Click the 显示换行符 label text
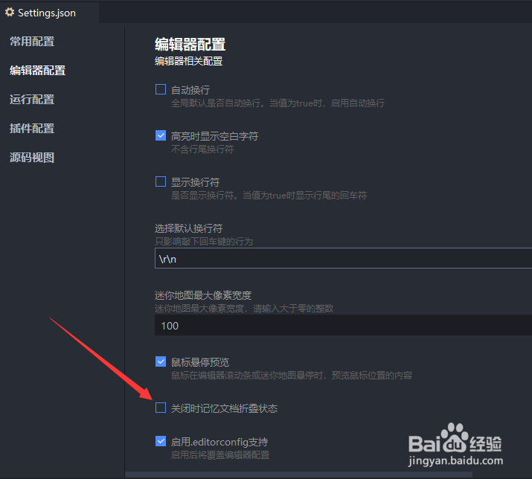532x479 pixels. tap(196, 182)
